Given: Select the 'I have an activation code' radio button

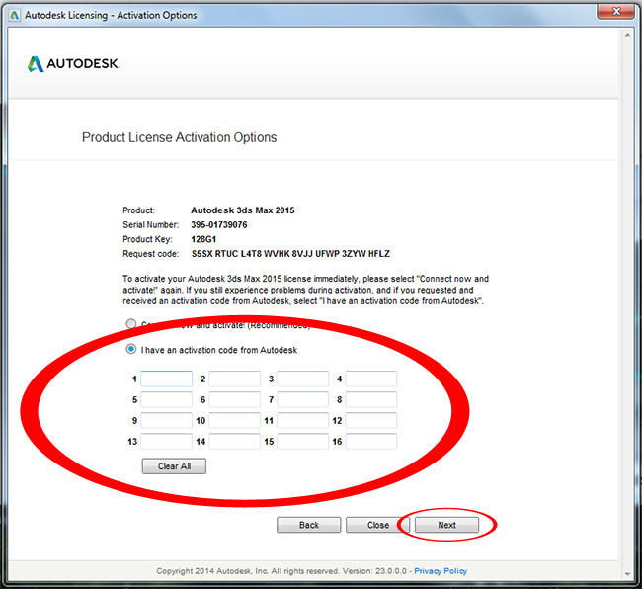Looking at the screenshot, I should click(131, 350).
